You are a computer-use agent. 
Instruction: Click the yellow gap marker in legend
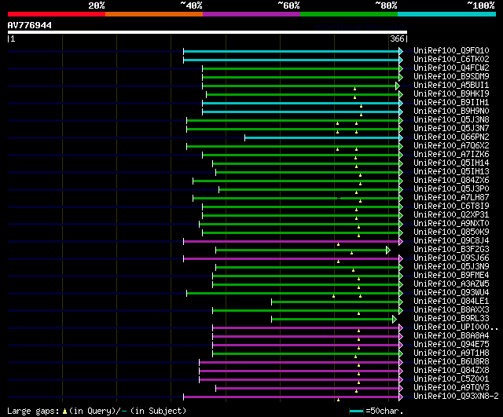65,412
